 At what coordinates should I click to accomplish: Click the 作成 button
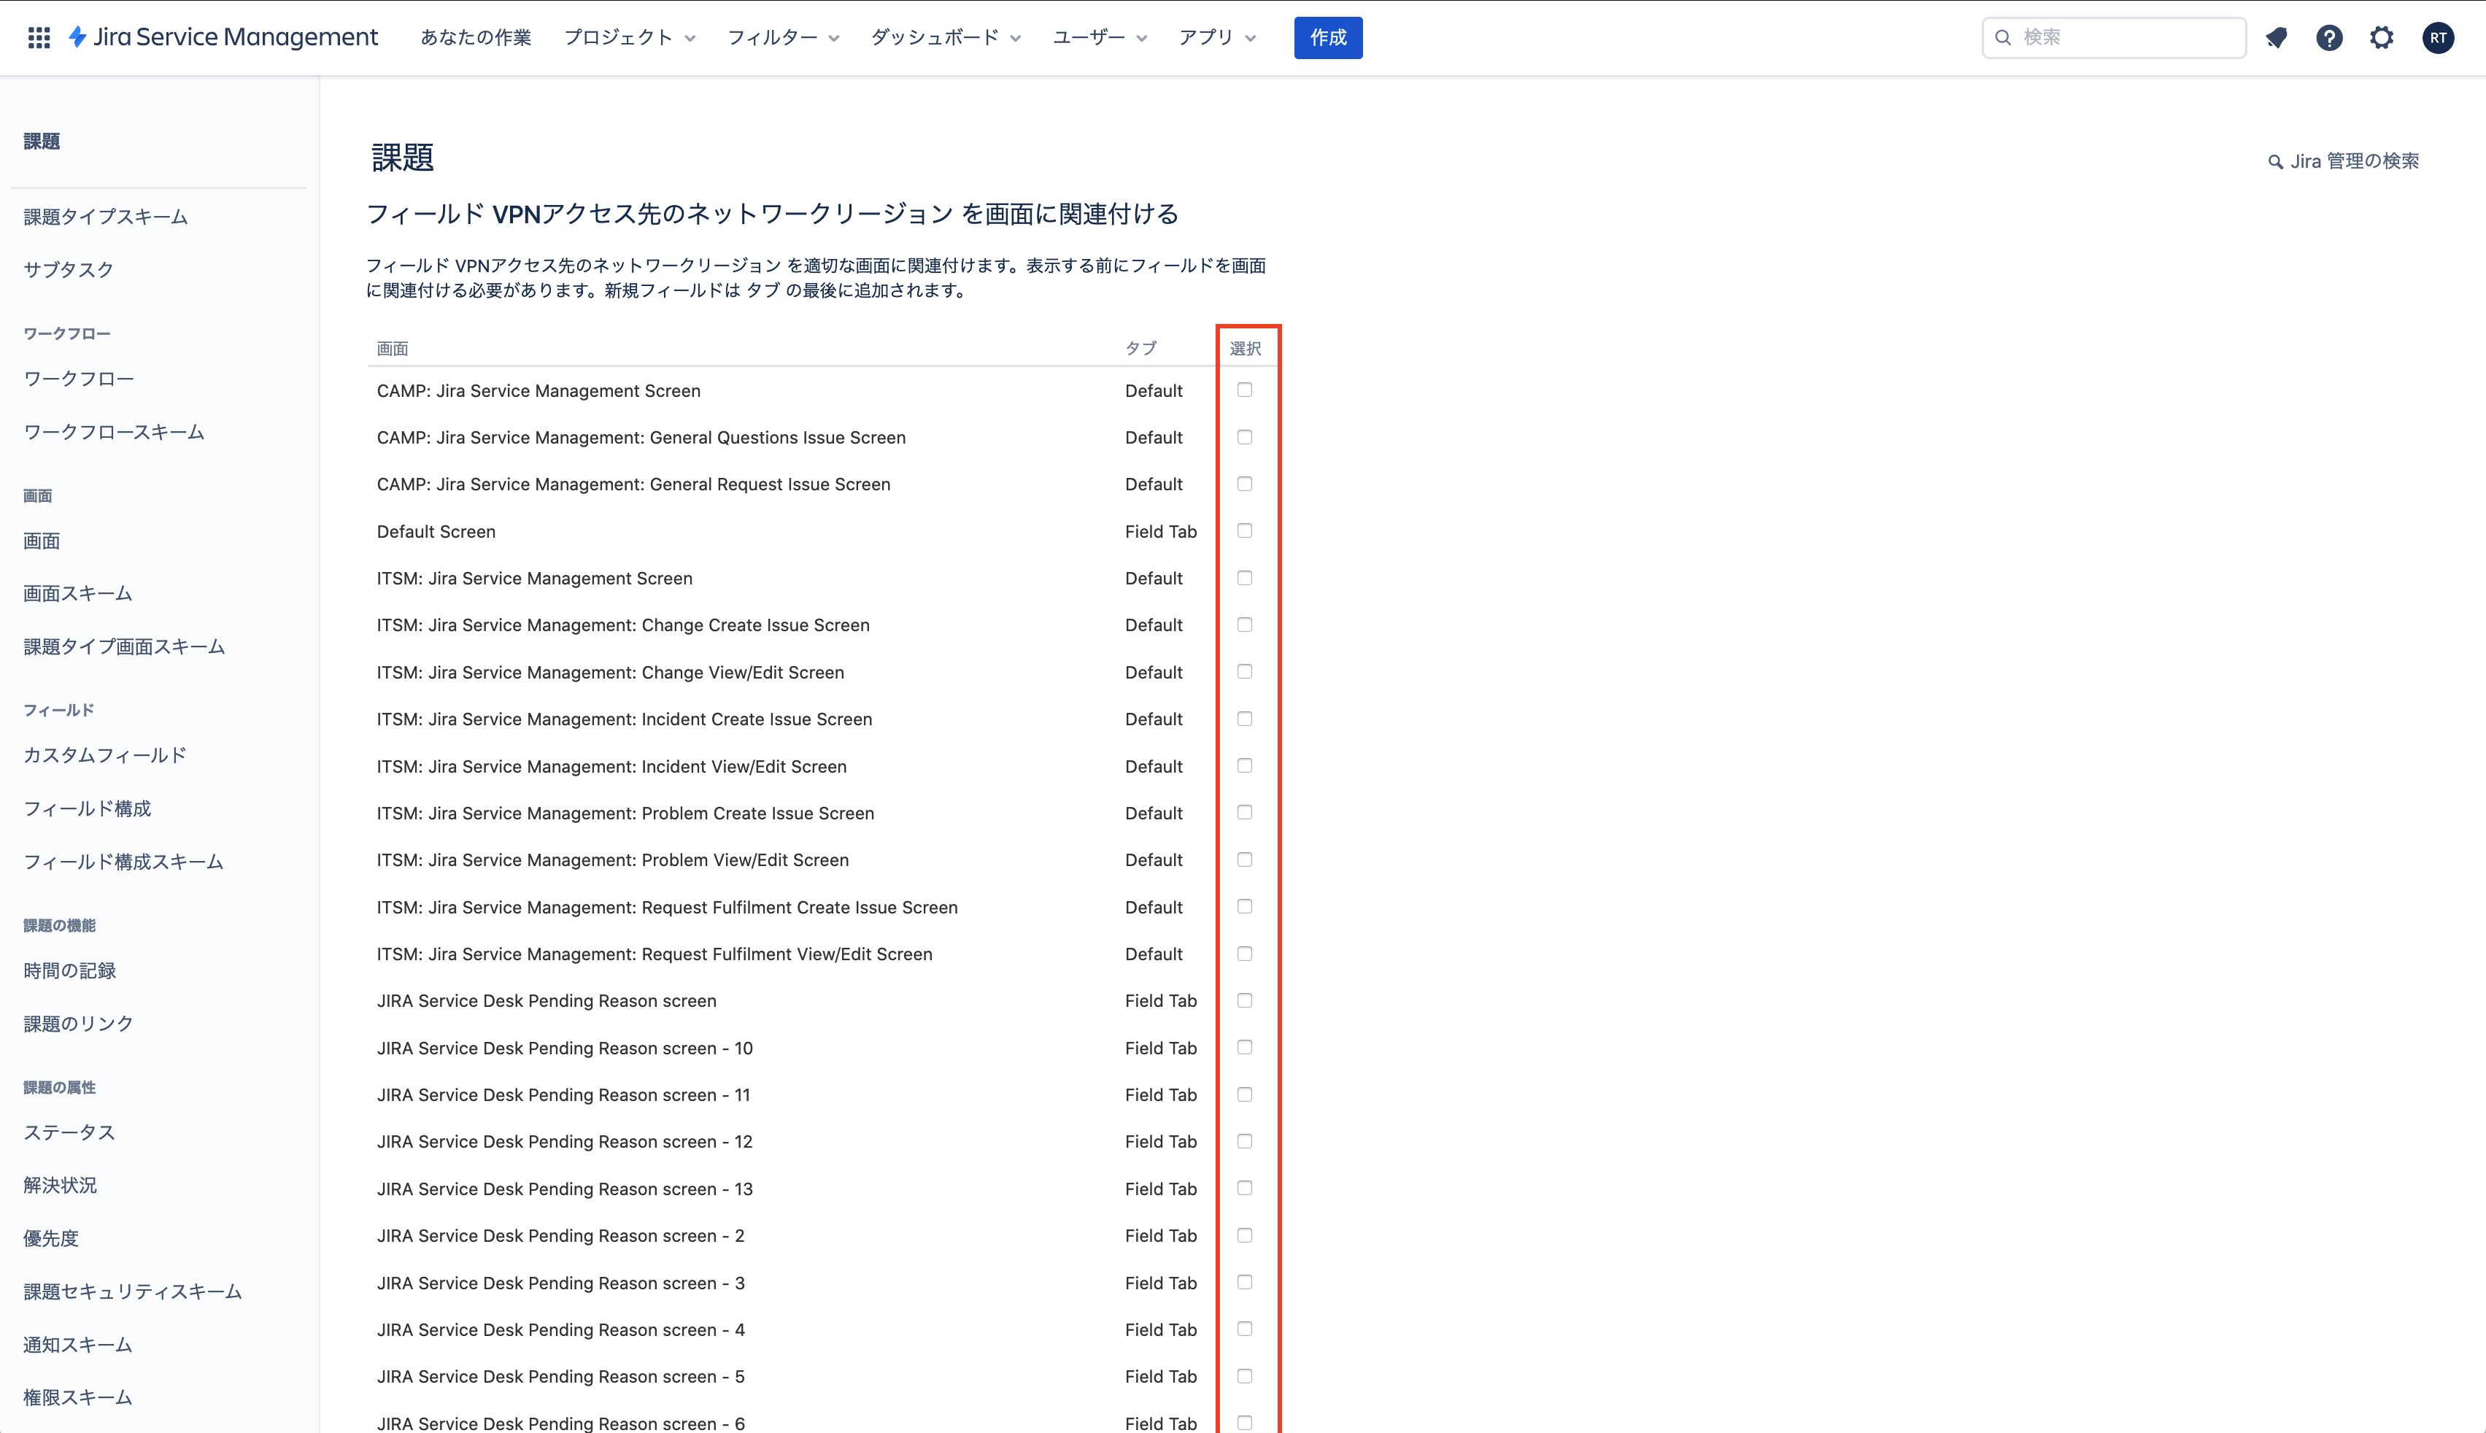click(1327, 37)
